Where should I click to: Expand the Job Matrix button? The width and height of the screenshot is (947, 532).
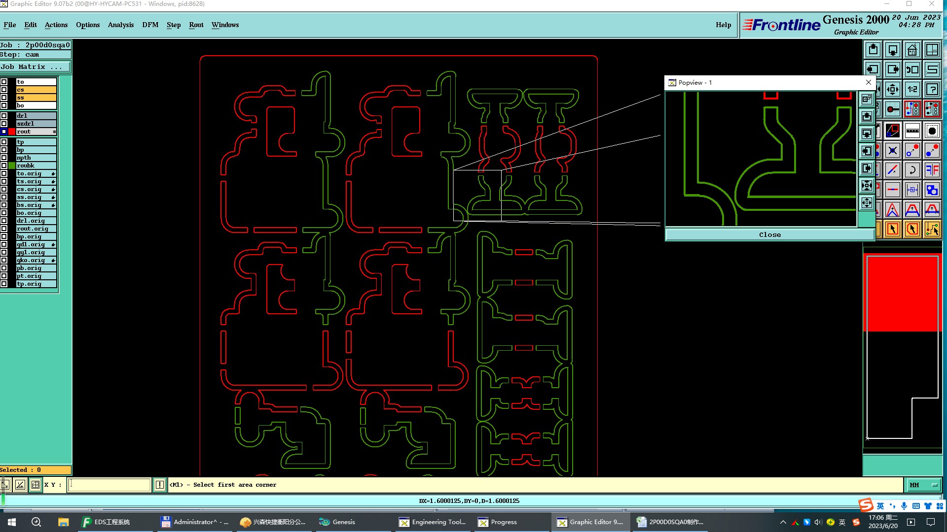pyautogui.click(x=35, y=67)
